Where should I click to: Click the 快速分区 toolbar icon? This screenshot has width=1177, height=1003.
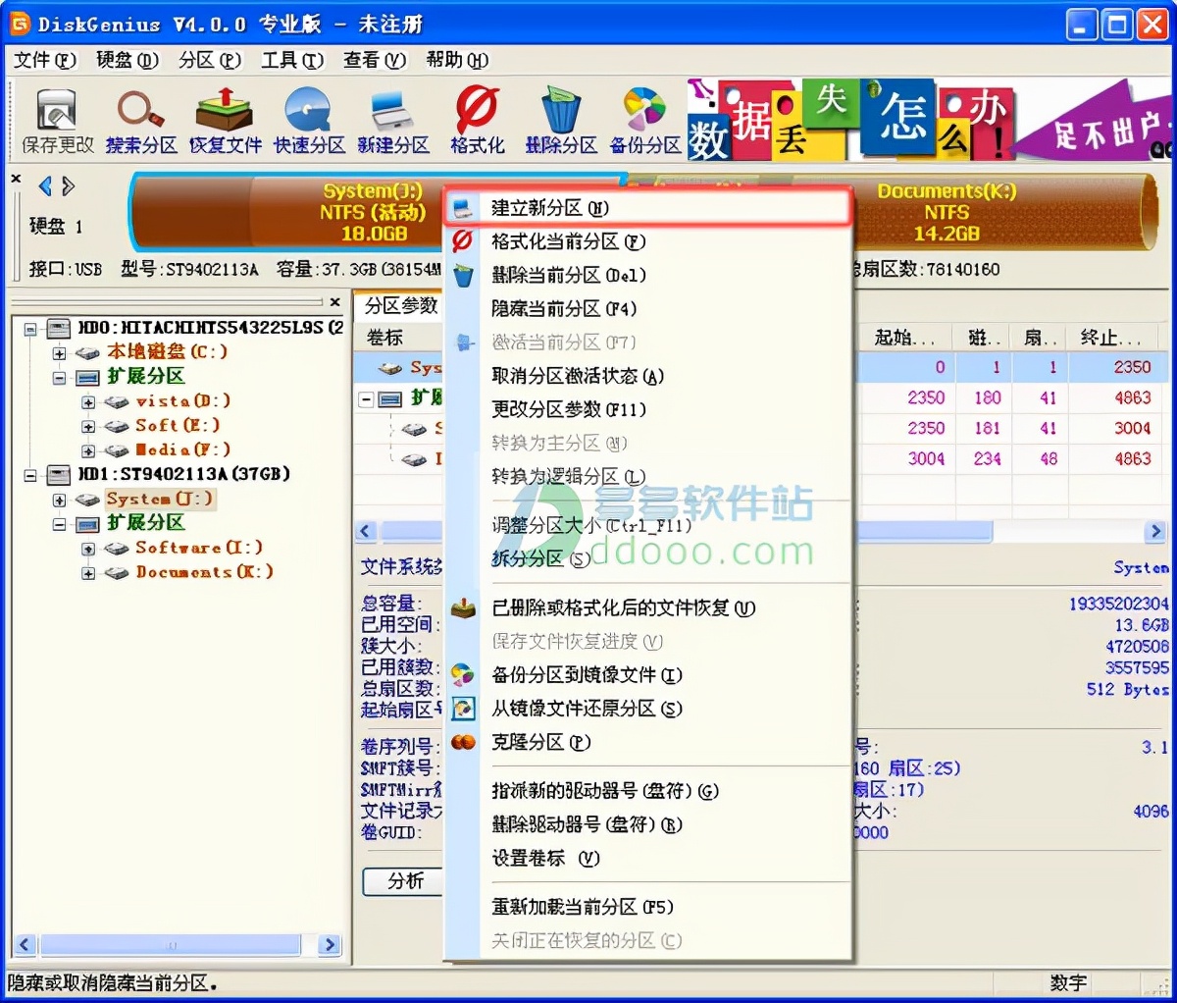tap(307, 118)
